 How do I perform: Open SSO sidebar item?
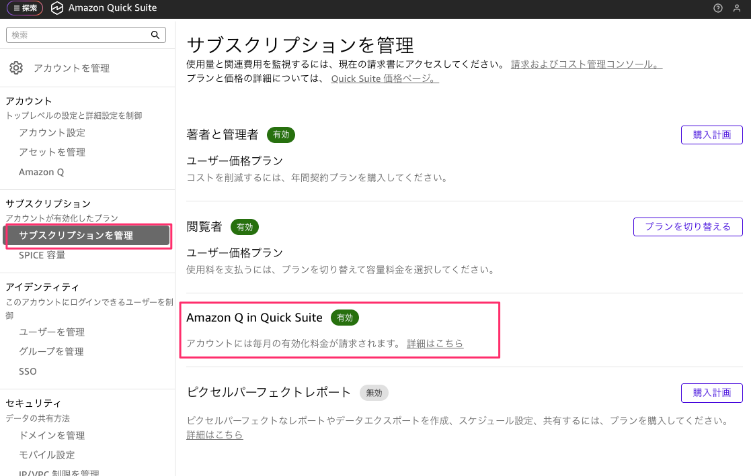click(28, 371)
